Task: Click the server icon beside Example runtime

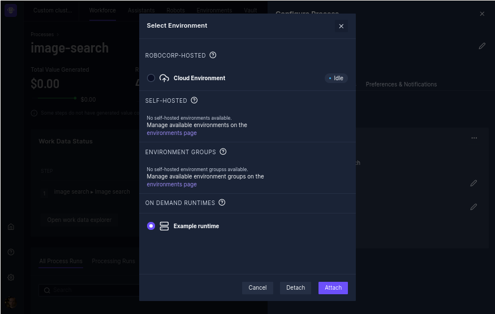Action: tap(164, 226)
